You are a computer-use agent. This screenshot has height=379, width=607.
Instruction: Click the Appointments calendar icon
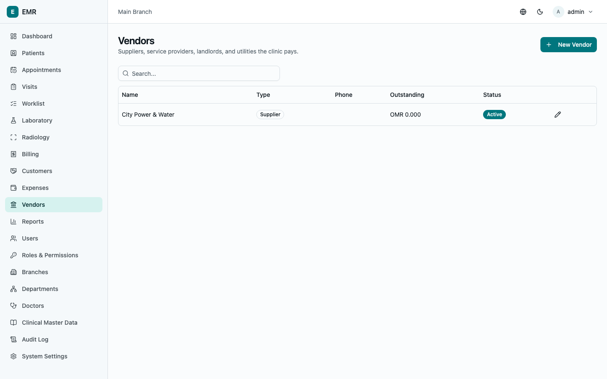[13, 70]
